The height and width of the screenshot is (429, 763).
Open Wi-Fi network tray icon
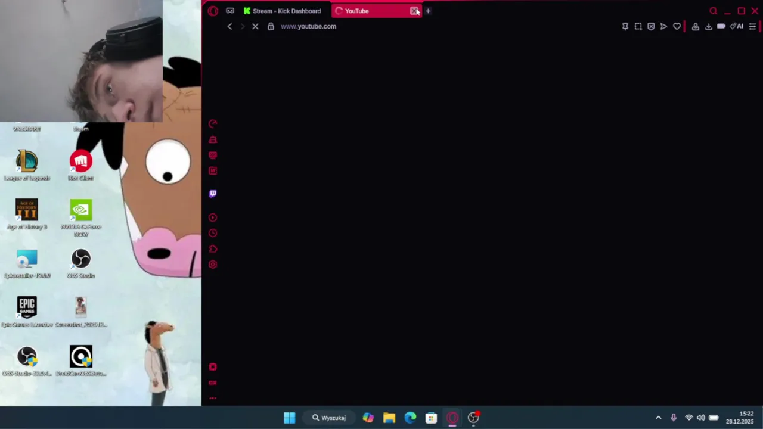coord(688,418)
